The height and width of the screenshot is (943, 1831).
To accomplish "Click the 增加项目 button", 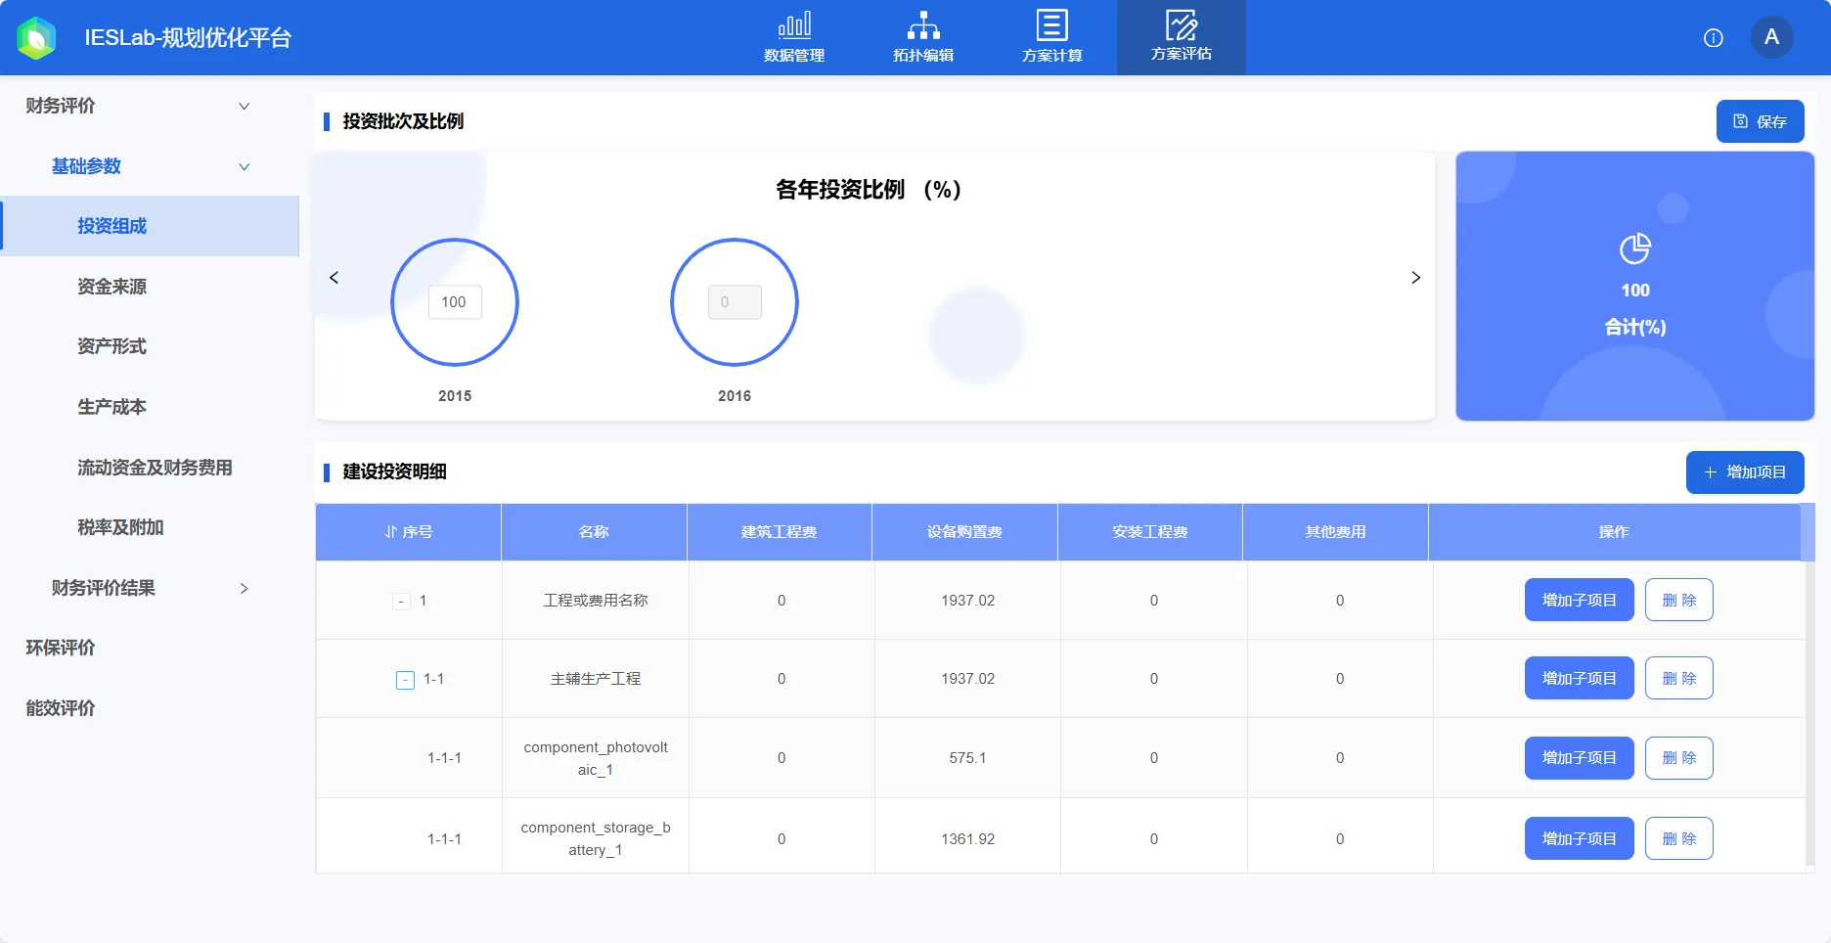I will (1745, 472).
